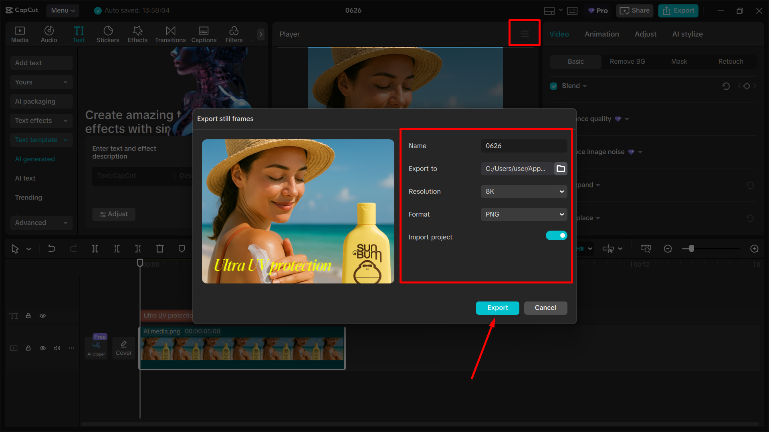Collapse the Text template section

tap(65, 140)
